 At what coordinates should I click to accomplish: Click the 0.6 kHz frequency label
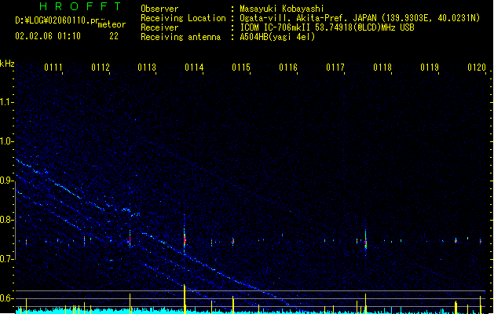tap(6, 298)
